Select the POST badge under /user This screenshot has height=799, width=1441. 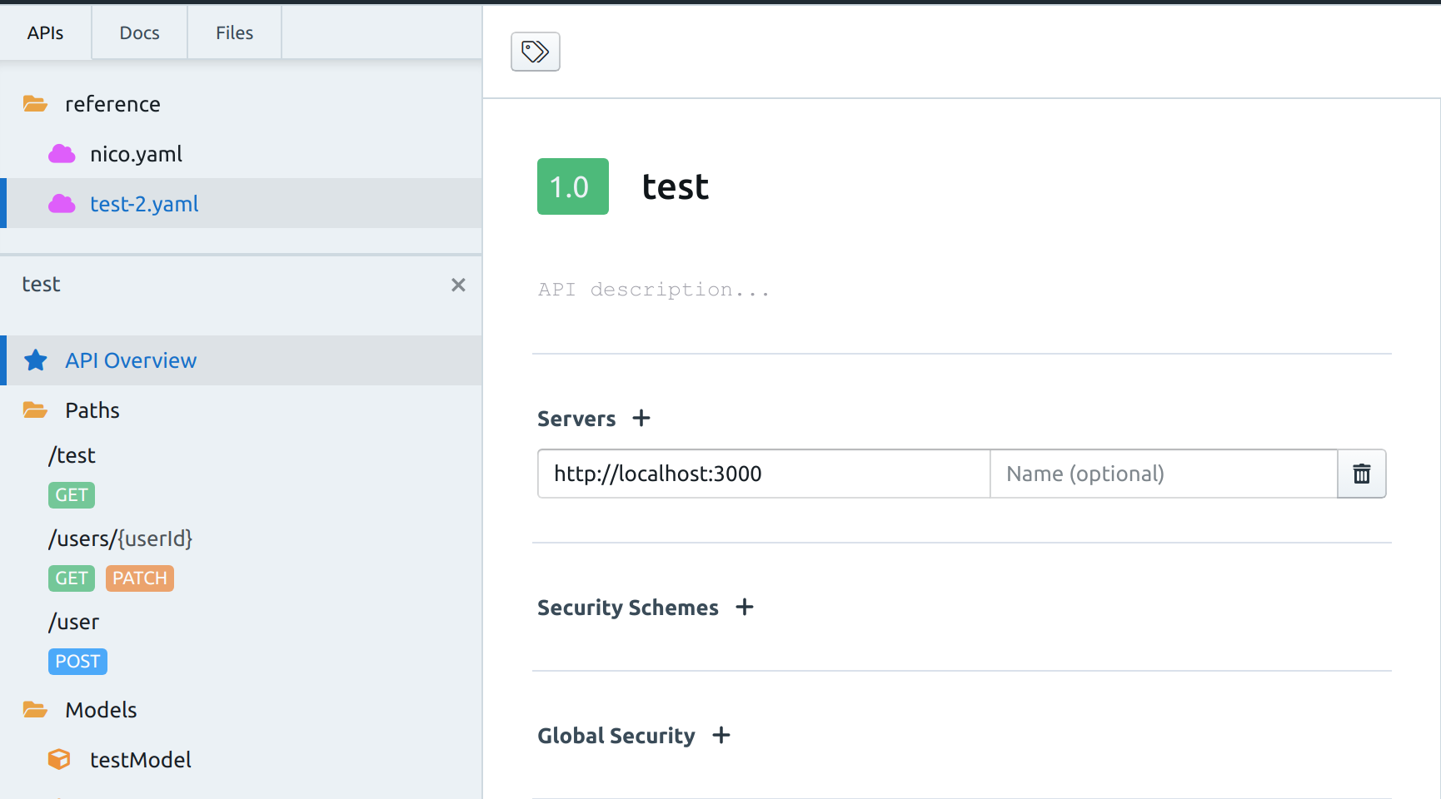click(77, 661)
